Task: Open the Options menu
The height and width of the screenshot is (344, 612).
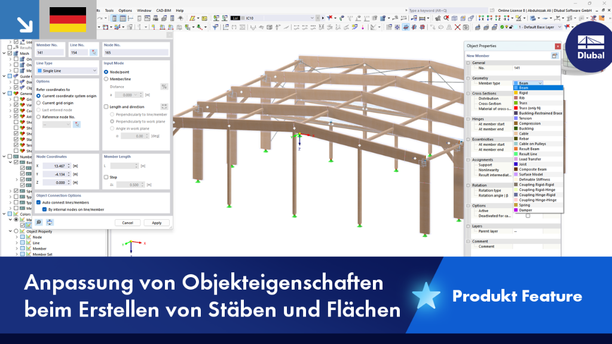Action: click(126, 11)
